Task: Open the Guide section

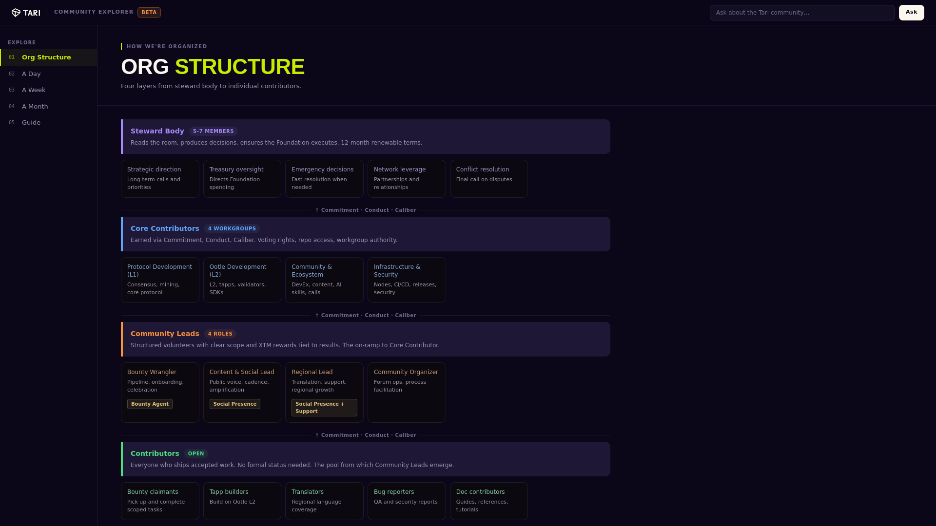Action: 49,123
